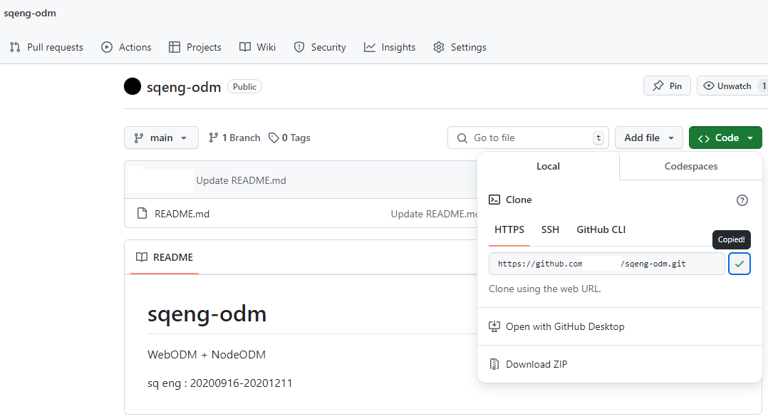Click the Public visibility badge
The height and width of the screenshot is (419, 768).
coord(244,87)
